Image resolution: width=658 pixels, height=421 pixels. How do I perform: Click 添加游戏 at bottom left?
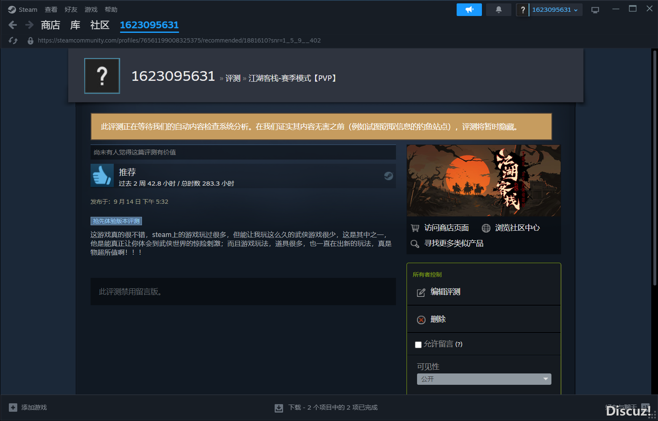34,408
